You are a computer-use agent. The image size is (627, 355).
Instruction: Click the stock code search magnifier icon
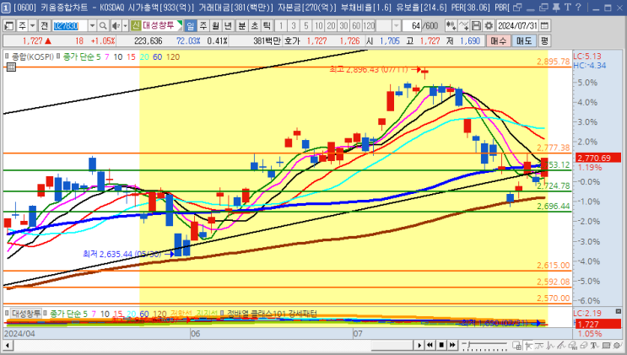click(103, 25)
